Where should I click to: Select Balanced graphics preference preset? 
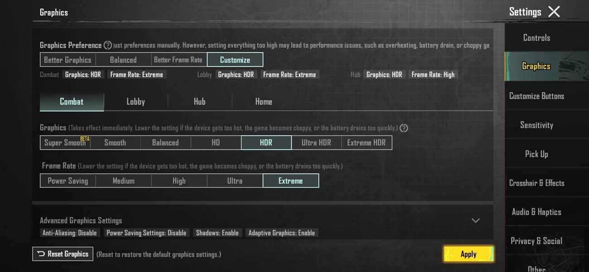pos(123,60)
